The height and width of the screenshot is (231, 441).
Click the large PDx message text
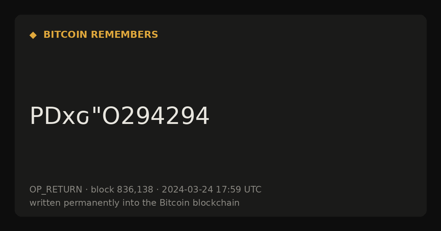tap(119, 116)
